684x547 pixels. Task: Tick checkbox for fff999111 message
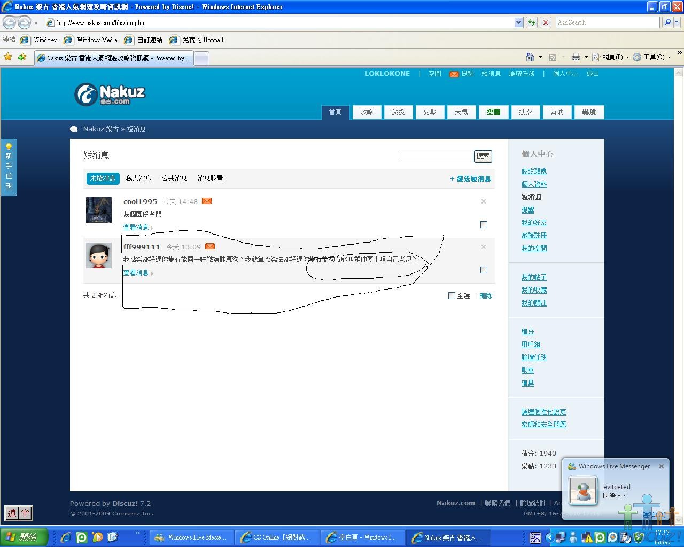(x=484, y=270)
